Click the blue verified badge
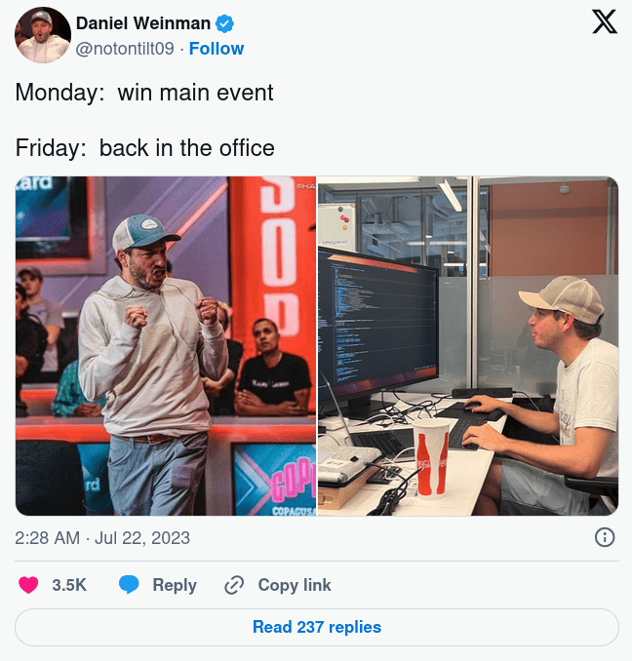Viewport: 632px width, 661px height. click(x=224, y=23)
